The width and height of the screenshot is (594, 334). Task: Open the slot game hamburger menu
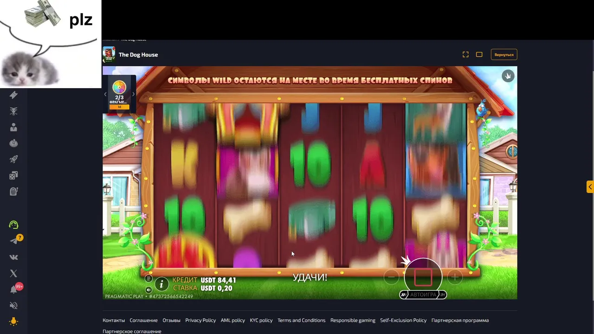148,278
